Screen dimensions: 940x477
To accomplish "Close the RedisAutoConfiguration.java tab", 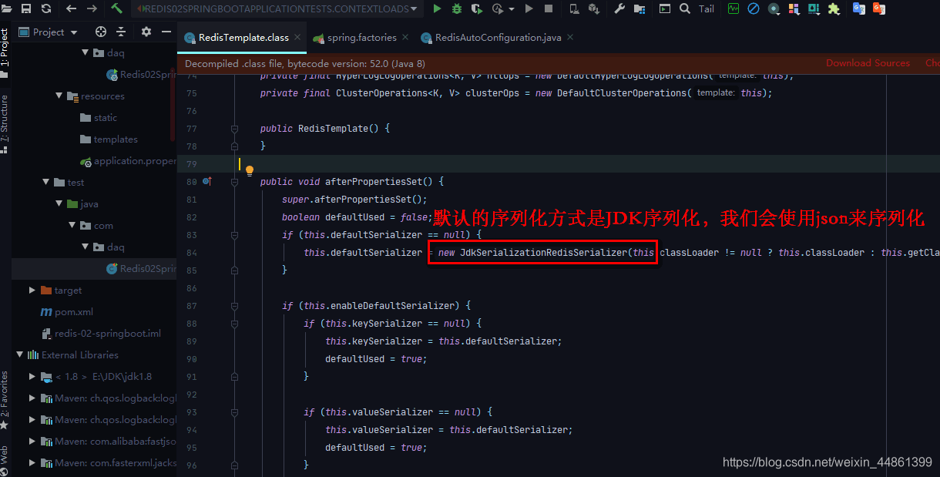I will [x=569, y=39].
